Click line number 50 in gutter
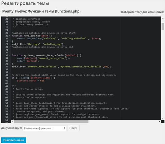 7,103
